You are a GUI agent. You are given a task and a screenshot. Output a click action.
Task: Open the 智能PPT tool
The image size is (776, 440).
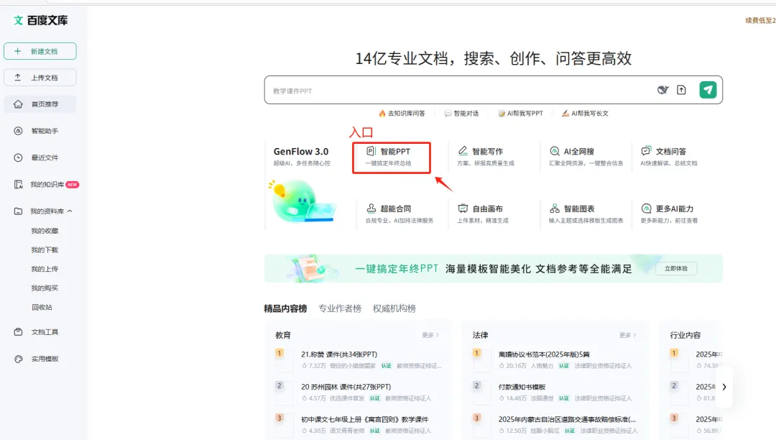click(392, 157)
